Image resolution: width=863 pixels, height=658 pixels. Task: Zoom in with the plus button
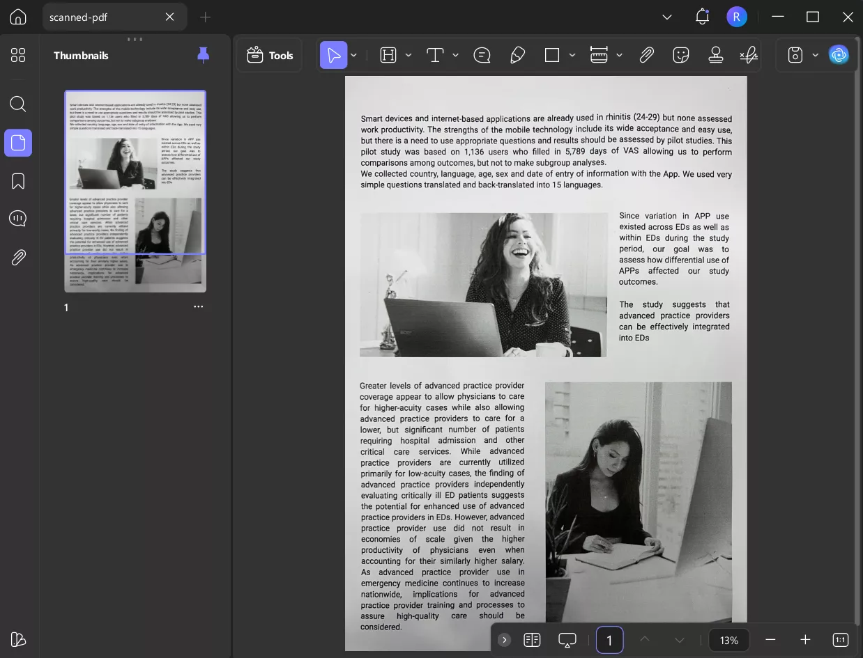805,640
